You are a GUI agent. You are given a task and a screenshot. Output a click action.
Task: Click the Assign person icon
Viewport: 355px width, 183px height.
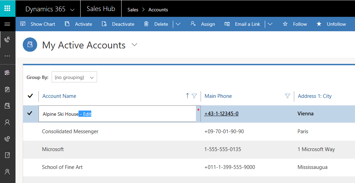tap(193, 24)
